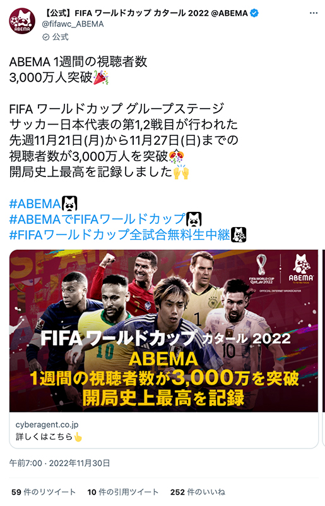
Task: Click the soccer mascot emoji after the third hashtag
Action: [x=239, y=235]
